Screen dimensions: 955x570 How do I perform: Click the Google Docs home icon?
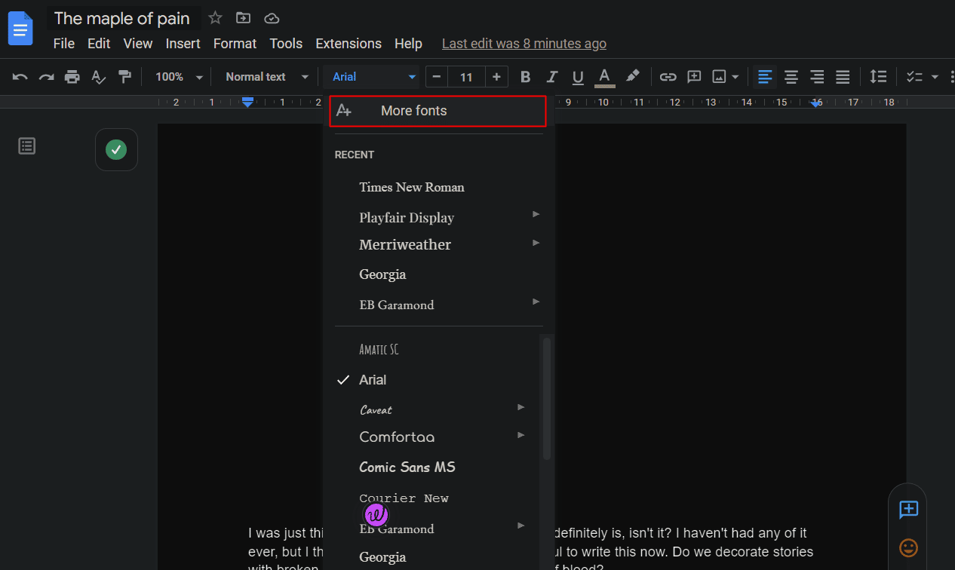(20, 29)
